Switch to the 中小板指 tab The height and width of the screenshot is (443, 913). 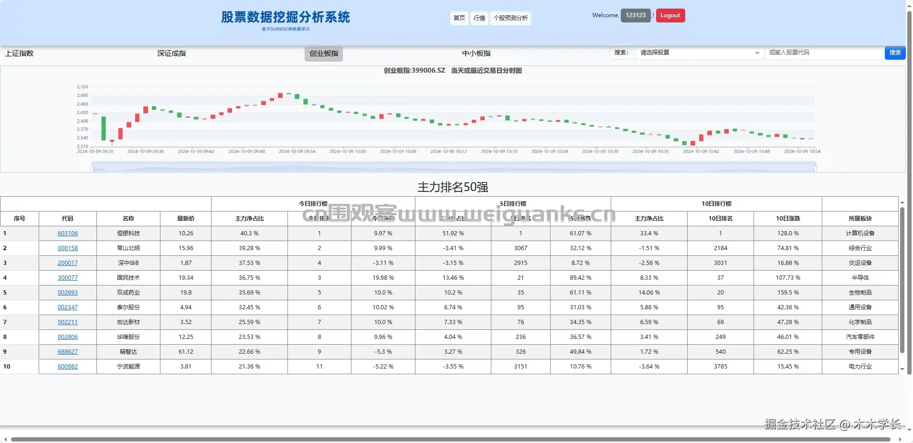(476, 53)
